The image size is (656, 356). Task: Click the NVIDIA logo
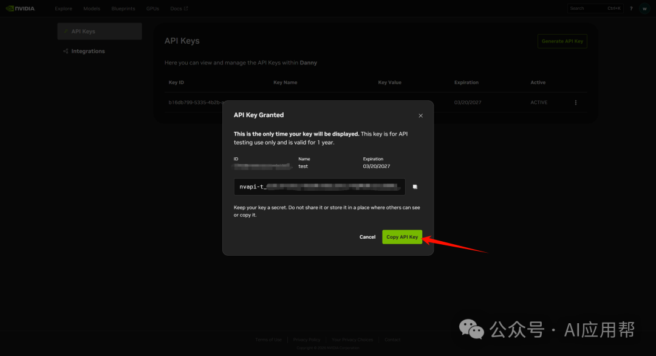(20, 9)
